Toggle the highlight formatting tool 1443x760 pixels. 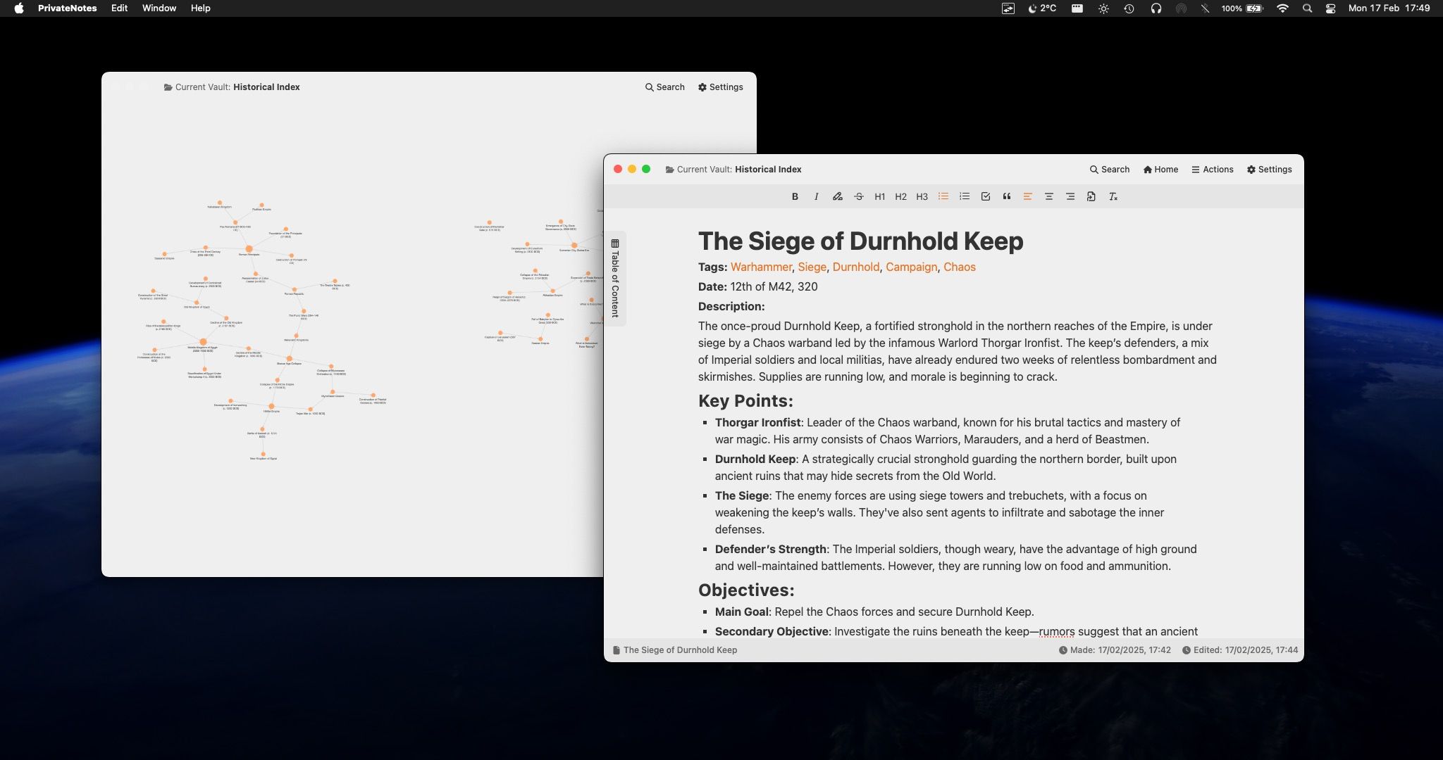(836, 196)
